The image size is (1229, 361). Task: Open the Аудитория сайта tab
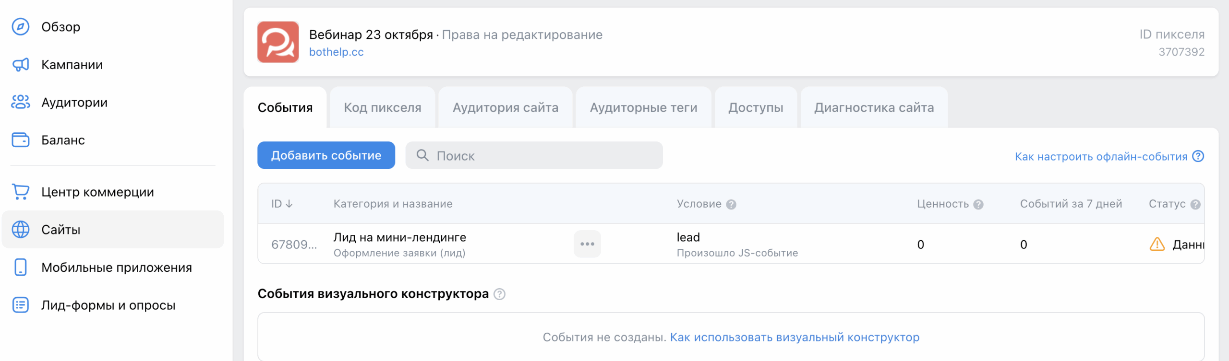pyautogui.click(x=505, y=107)
